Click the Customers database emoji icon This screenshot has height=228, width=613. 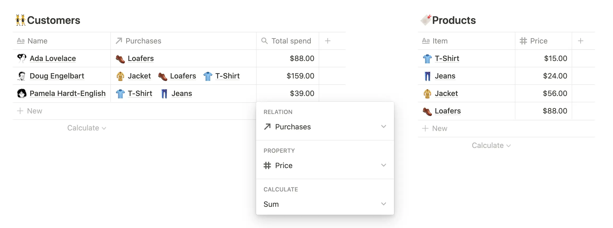click(20, 20)
